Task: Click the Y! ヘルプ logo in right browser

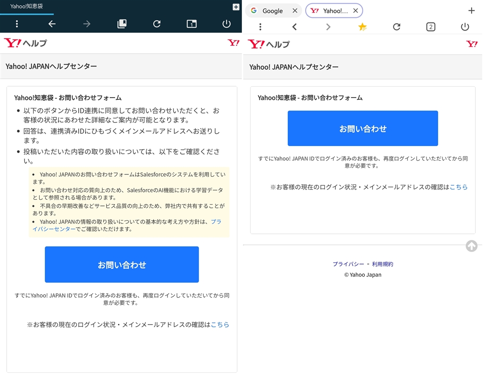Action: click(x=268, y=44)
